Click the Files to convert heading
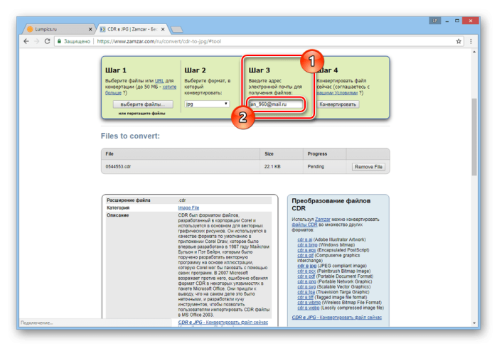 [x=130, y=136]
